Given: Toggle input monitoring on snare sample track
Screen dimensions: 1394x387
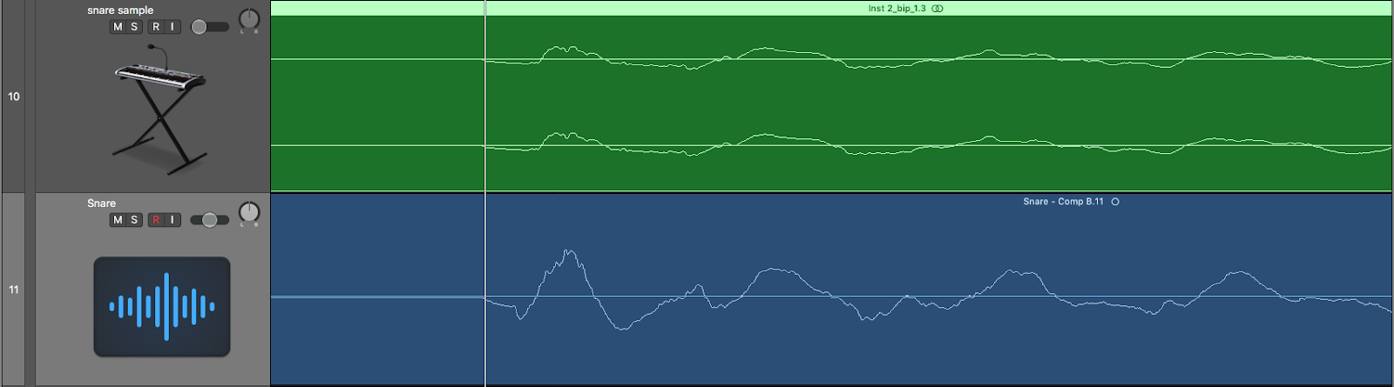Looking at the screenshot, I should point(173,27).
